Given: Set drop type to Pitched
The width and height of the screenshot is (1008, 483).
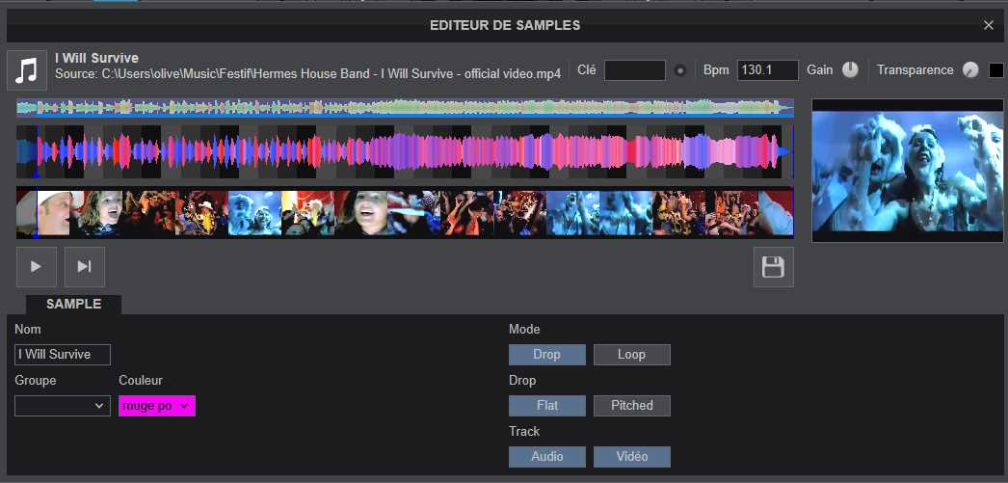Looking at the screenshot, I should point(631,406).
